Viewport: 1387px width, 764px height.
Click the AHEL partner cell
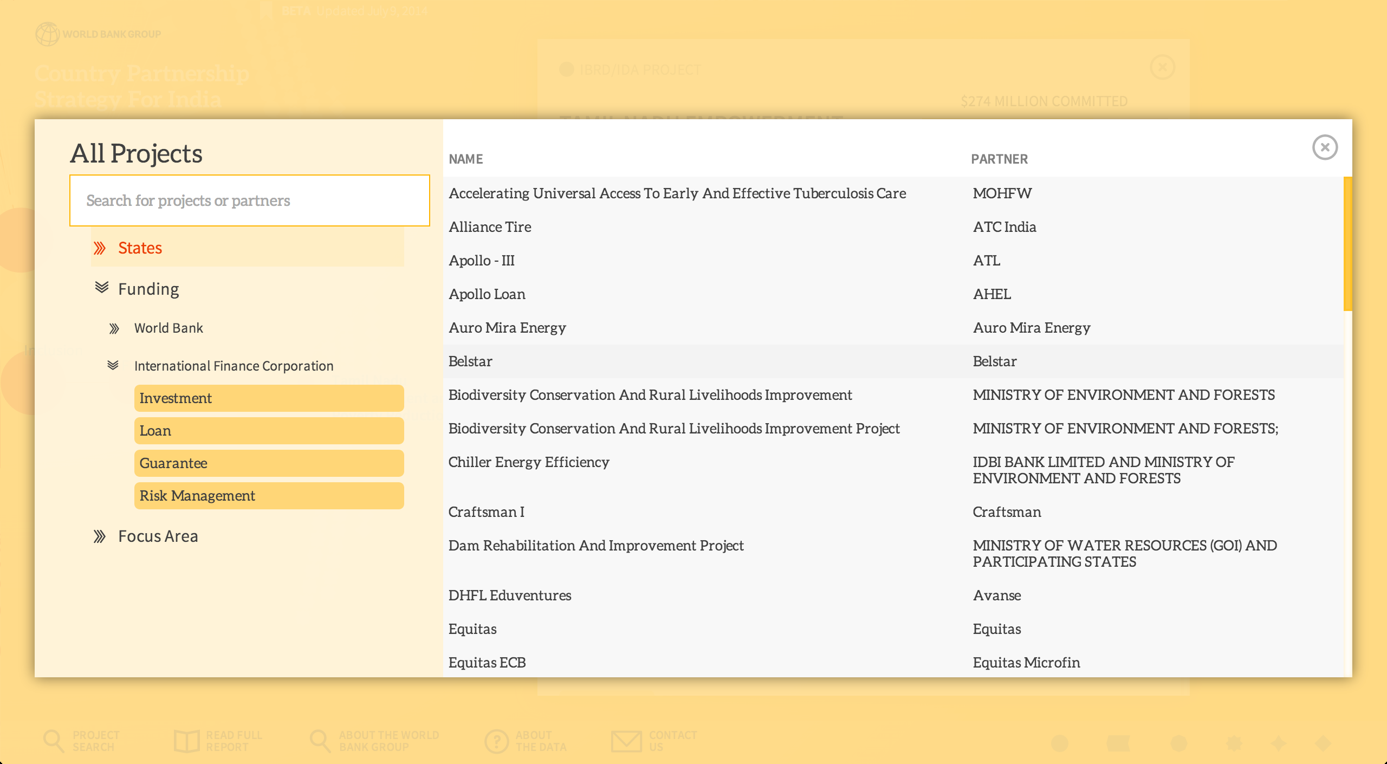tap(992, 294)
